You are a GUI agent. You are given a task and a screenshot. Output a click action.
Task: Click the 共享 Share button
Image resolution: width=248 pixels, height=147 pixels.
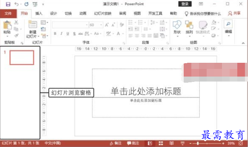(234, 13)
